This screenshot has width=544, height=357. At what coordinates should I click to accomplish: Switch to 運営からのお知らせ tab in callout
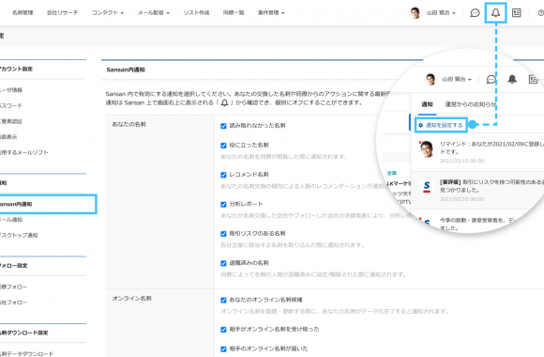point(471,104)
